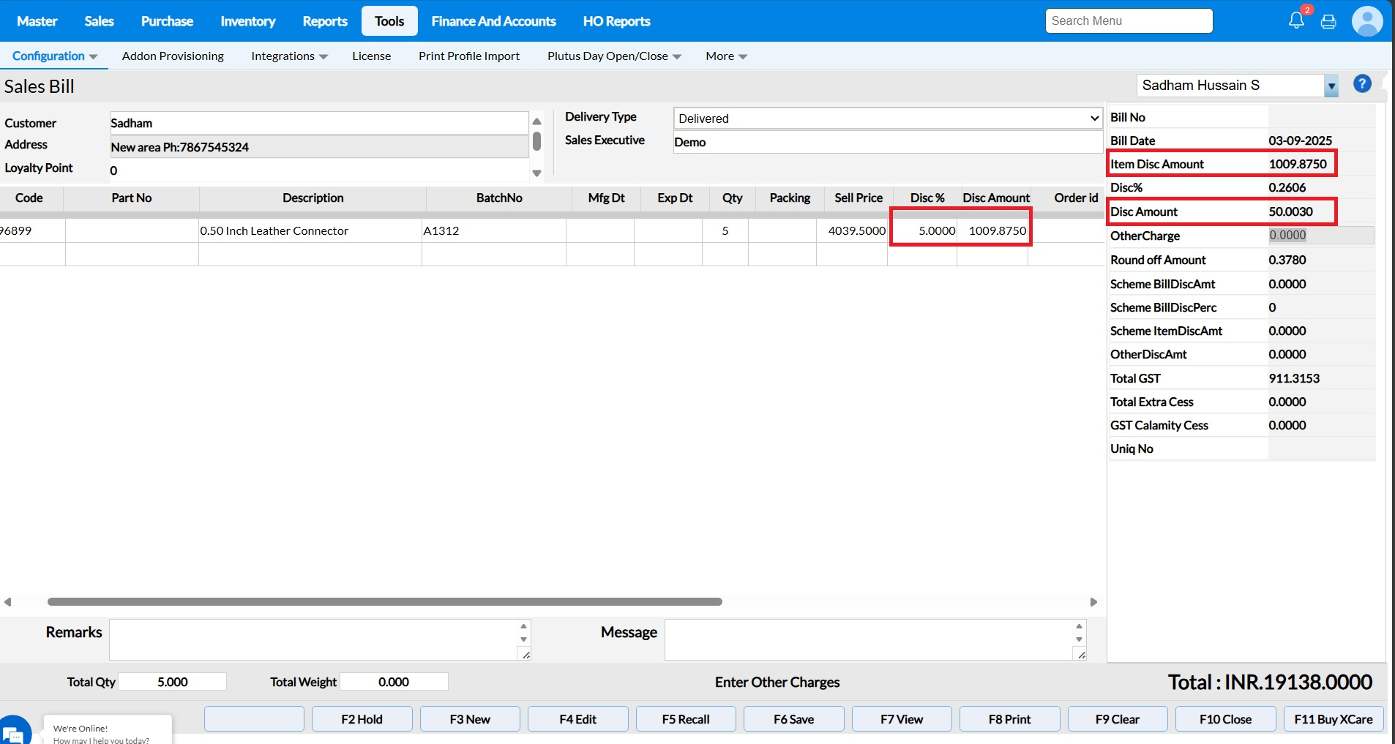Expand the More menu

coord(726,56)
